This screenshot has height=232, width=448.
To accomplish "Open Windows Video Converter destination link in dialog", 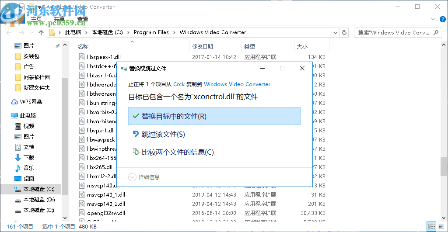I will pyautogui.click(x=237, y=84).
